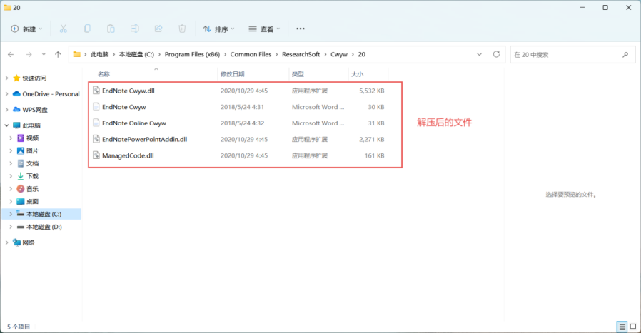Click Program Files (x86) breadcrumb
641x333 pixels.
192,54
